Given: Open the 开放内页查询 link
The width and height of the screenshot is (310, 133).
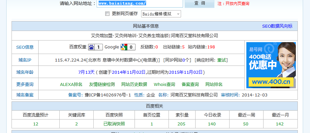Looking at the screenshot, I should click(237, 4).
